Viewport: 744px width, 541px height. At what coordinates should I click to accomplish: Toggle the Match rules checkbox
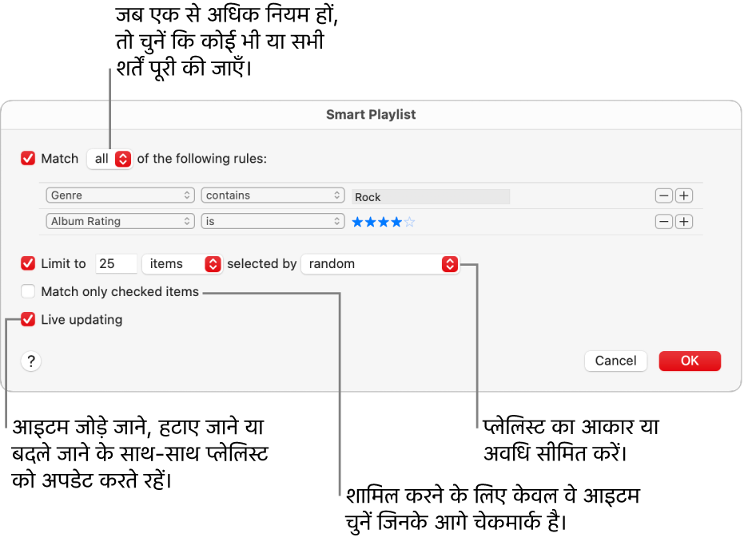[28, 158]
